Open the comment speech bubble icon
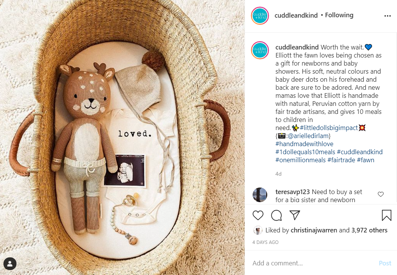The image size is (397, 275). pyautogui.click(x=276, y=216)
